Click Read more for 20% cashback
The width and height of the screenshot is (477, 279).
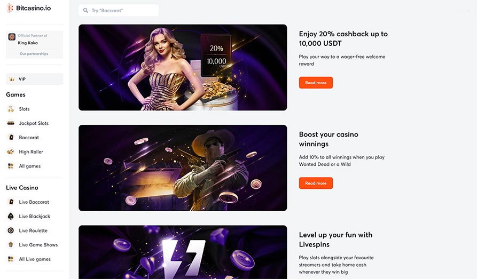click(x=316, y=83)
